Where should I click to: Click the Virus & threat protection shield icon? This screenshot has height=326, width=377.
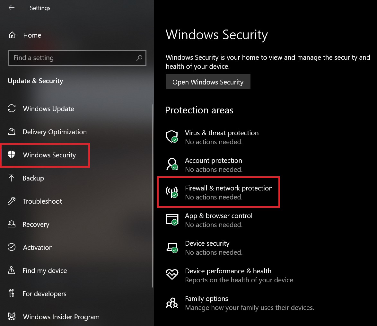(172, 137)
